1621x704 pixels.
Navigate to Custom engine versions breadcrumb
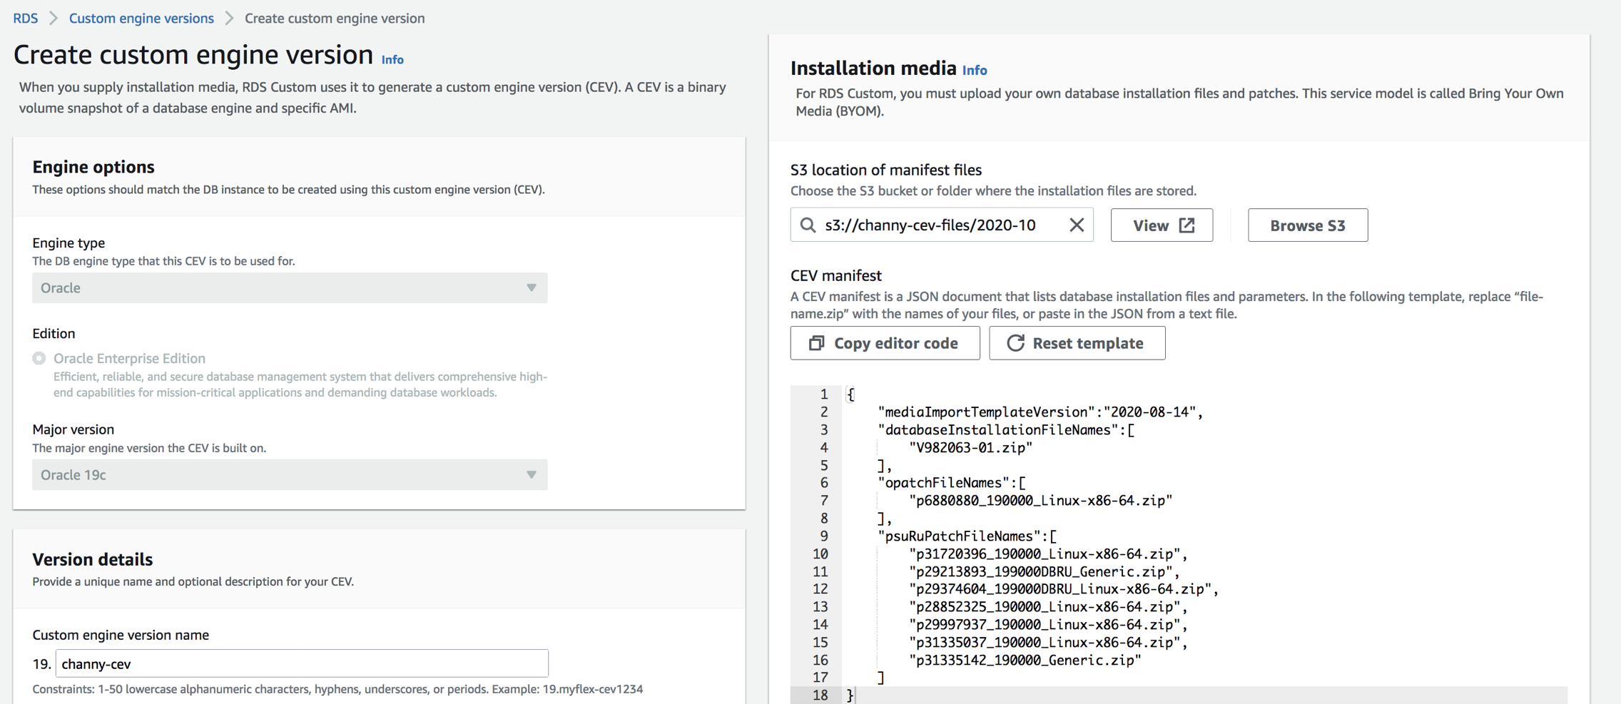pos(141,19)
